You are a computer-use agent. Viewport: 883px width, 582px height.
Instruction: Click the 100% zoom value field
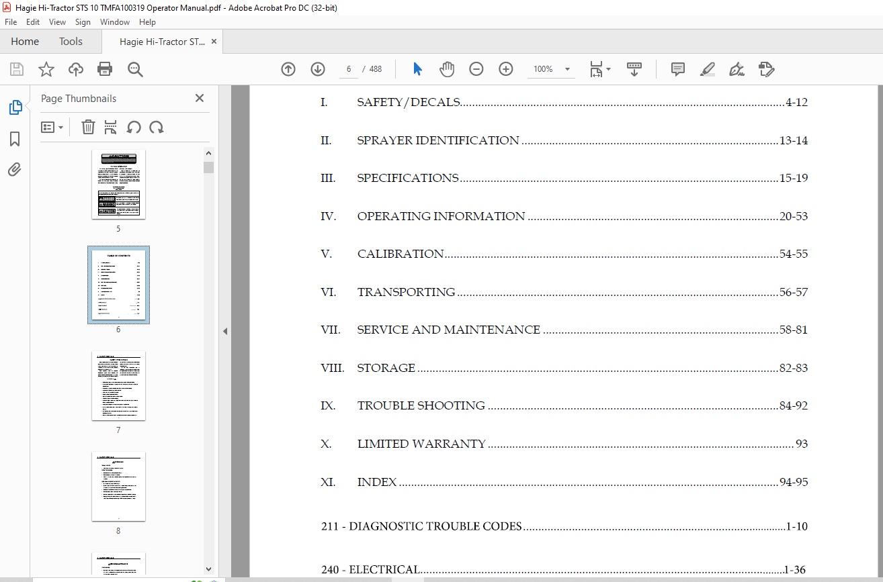tap(542, 69)
